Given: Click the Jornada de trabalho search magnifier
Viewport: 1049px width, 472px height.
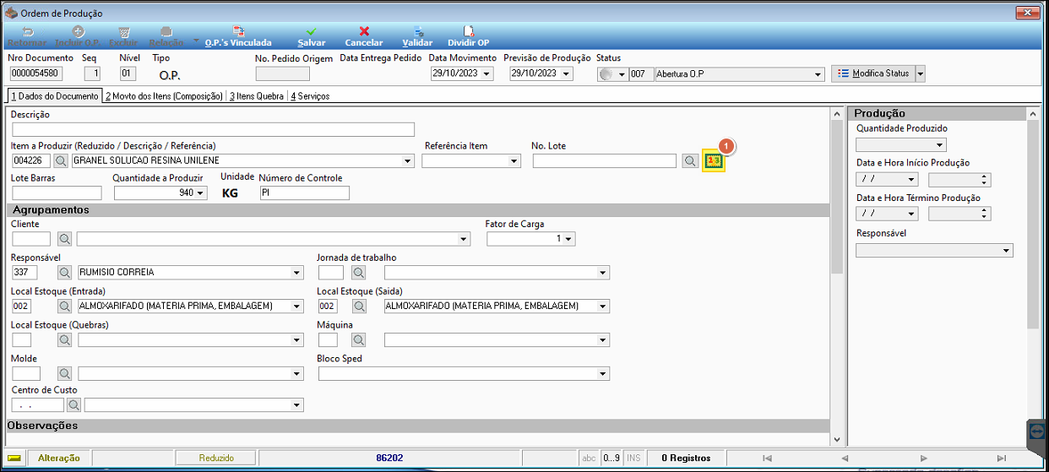Looking at the screenshot, I should pyautogui.click(x=359, y=273).
